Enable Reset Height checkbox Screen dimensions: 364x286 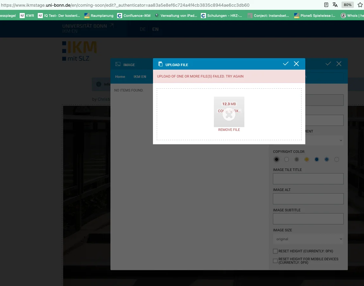point(275,251)
